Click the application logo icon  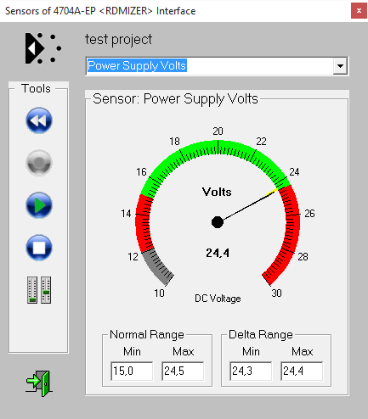click(x=43, y=48)
